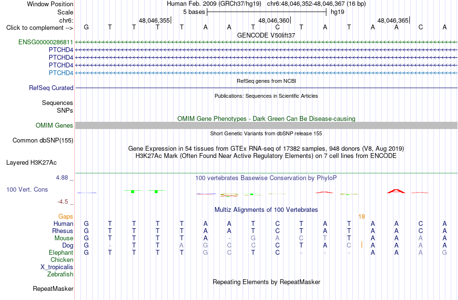Click 'Multiz Alignments of 100 Vertebrates' title
The image size is (458, 300).
tap(266, 210)
